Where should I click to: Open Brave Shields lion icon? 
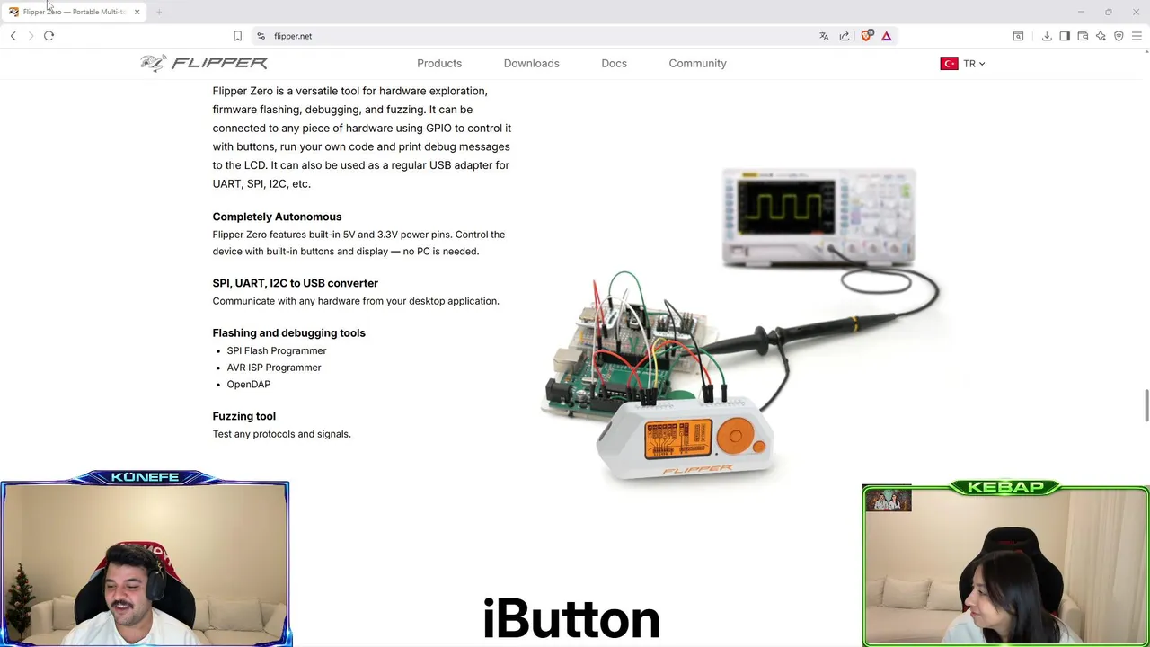tap(866, 36)
